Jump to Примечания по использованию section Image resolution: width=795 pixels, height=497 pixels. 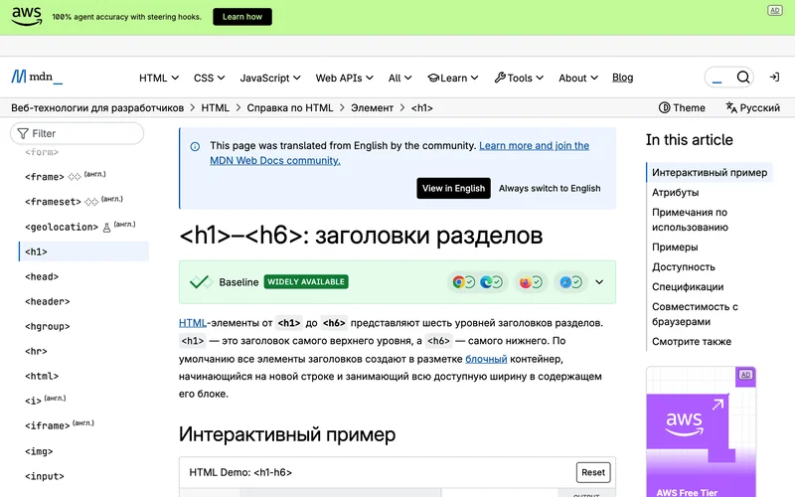pos(690,220)
